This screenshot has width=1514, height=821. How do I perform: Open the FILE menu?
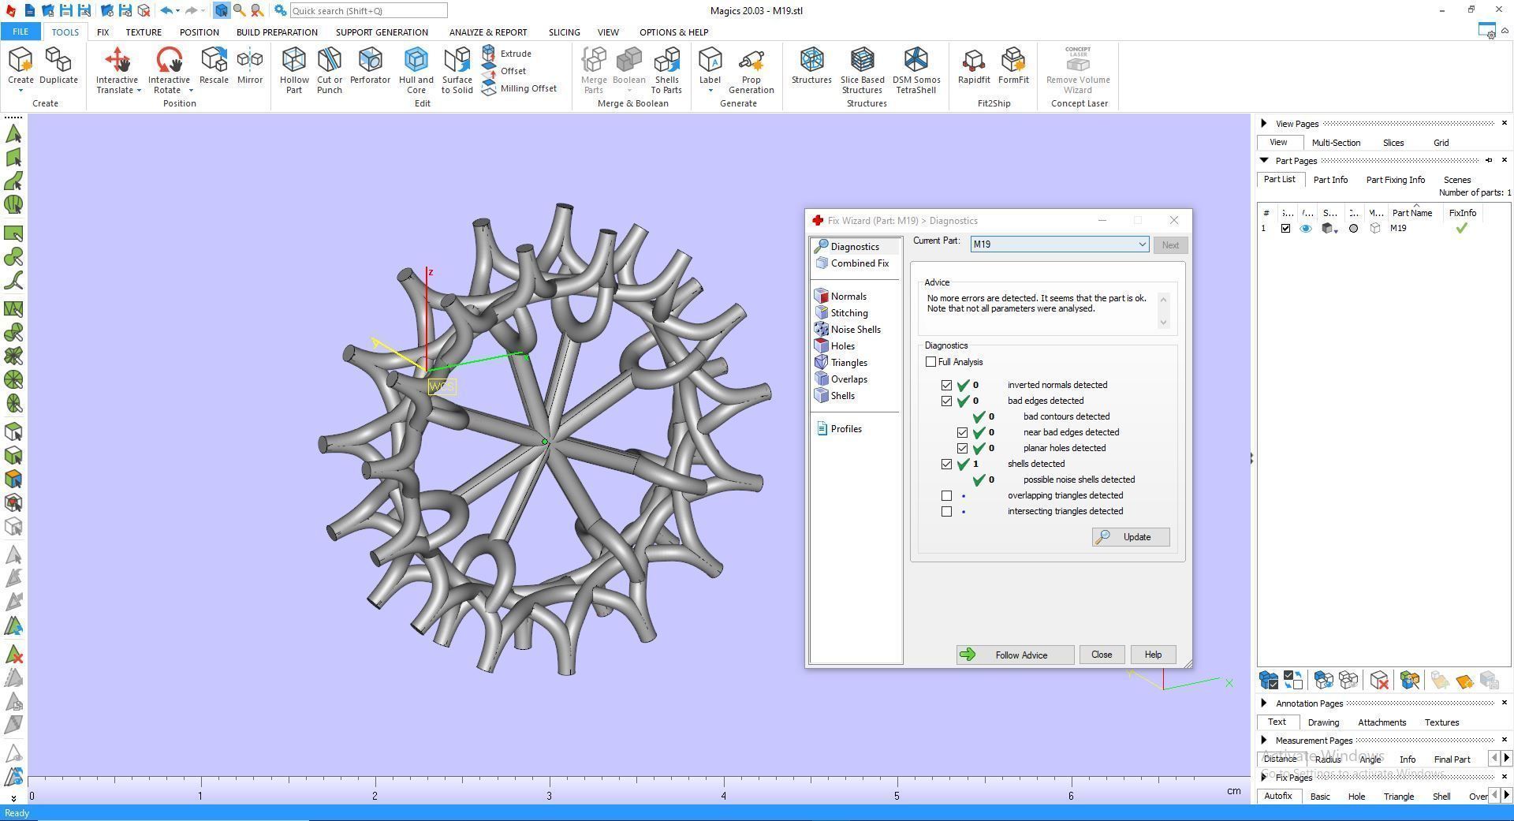[x=21, y=32]
